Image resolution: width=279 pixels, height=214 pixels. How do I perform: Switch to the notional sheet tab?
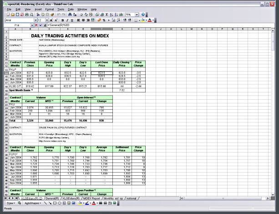(132, 199)
